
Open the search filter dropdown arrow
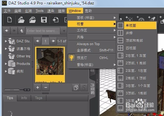click(64, 31)
